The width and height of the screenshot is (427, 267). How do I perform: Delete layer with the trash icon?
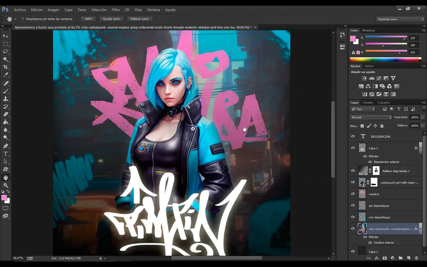416,258
